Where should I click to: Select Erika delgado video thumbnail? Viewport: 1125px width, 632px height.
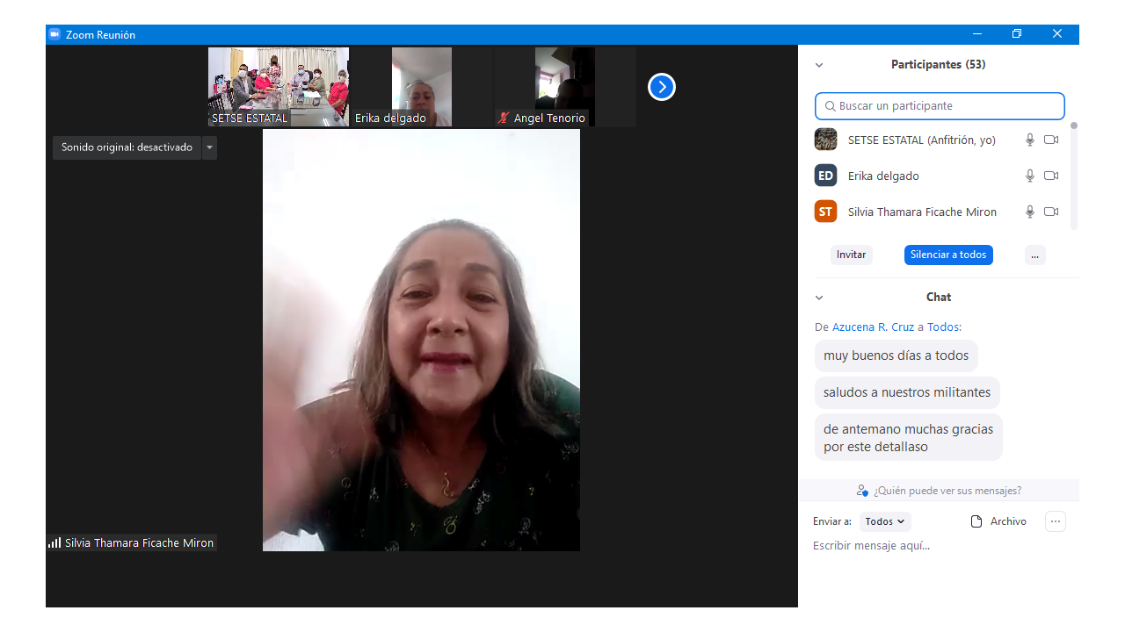click(422, 87)
